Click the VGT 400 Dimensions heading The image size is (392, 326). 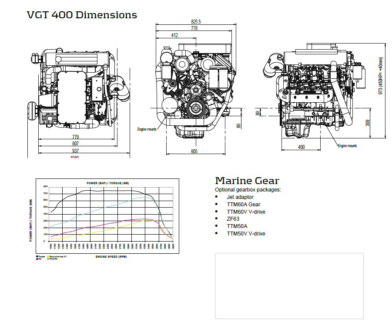82,15
